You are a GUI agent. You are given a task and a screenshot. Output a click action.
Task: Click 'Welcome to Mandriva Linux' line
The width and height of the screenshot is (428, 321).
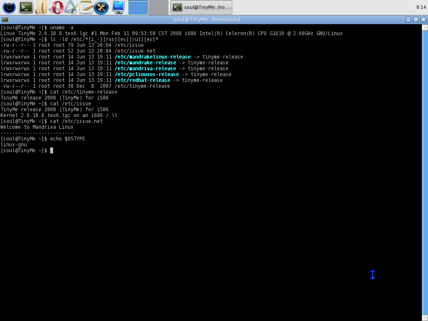pyautogui.click(x=37, y=127)
